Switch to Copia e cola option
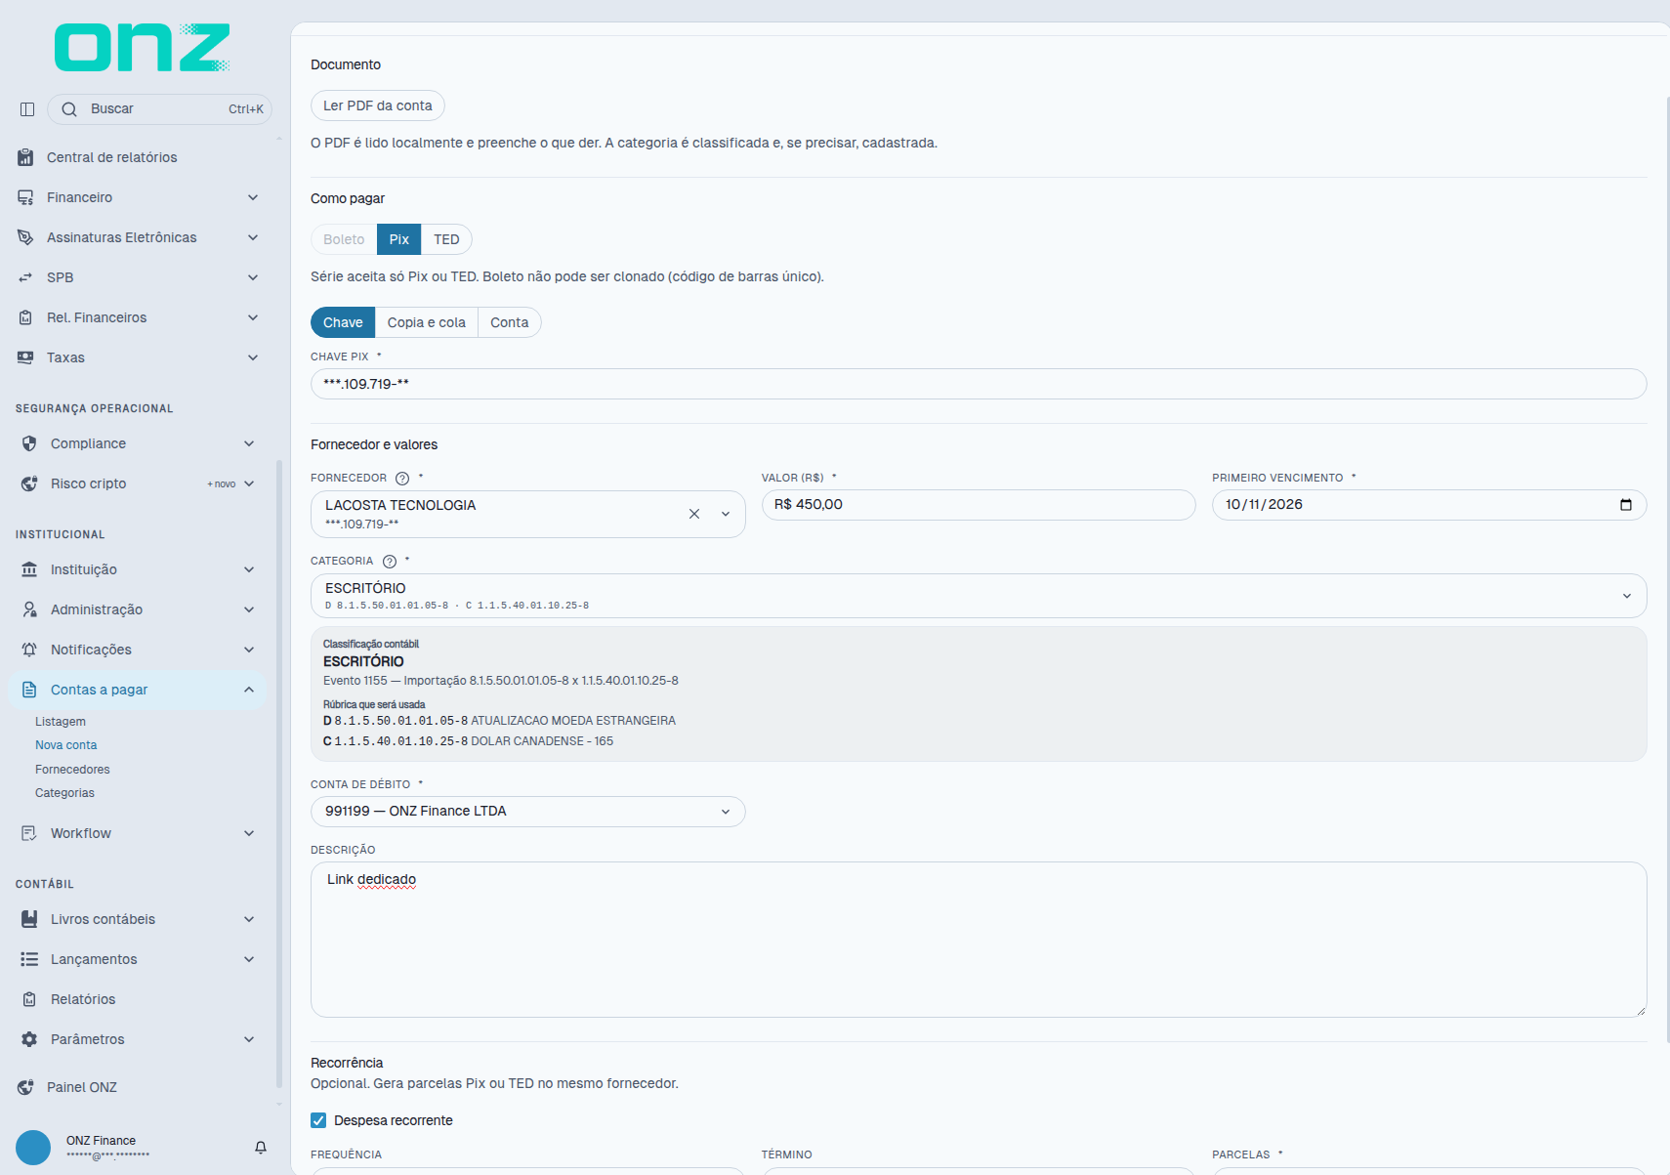Screen dimensions: 1670x1175 click(427, 322)
